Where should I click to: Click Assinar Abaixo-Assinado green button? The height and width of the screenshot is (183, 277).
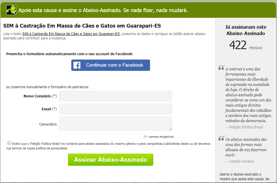pos(111,160)
